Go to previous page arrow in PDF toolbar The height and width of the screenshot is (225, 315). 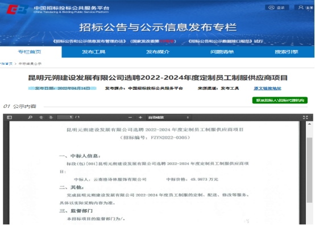[x=41, y=117]
